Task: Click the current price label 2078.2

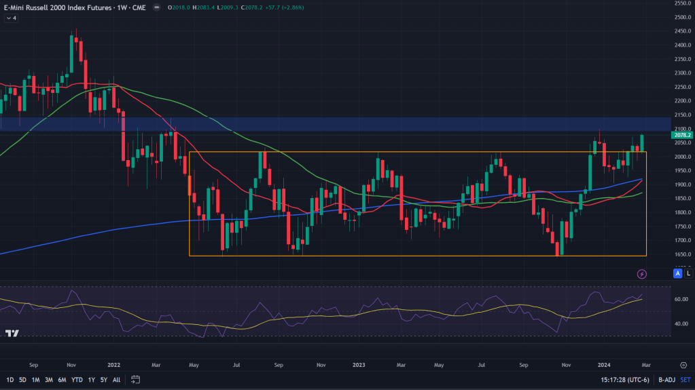Action: coord(681,135)
